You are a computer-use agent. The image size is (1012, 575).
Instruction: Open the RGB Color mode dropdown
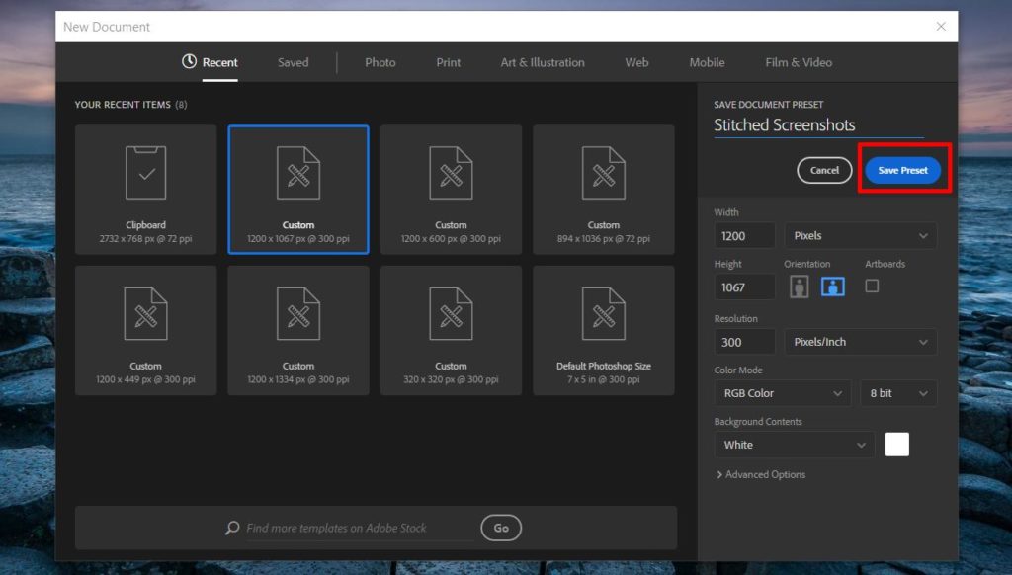(x=782, y=392)
